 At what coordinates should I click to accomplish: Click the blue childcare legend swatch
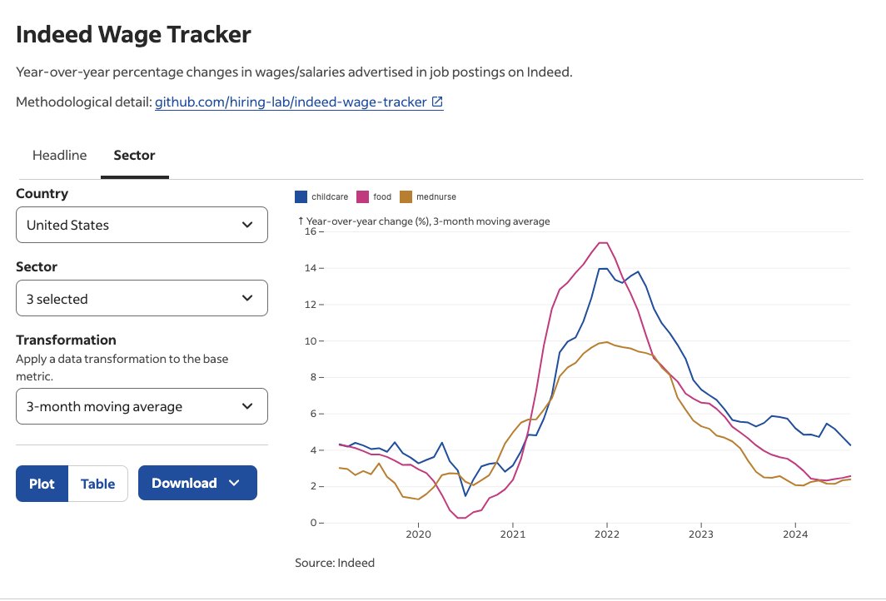point(301,196)
